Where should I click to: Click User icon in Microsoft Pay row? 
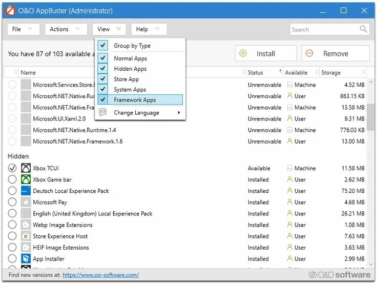click(290, 202)
